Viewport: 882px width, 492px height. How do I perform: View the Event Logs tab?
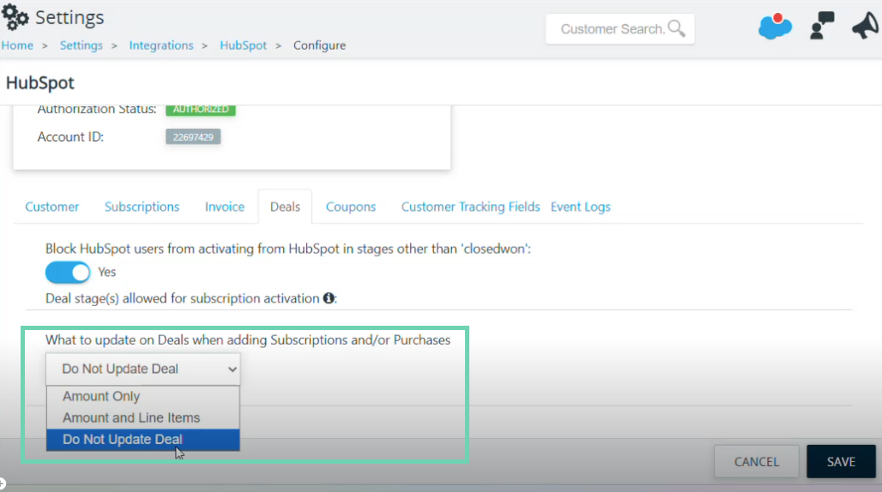point(581,207)
